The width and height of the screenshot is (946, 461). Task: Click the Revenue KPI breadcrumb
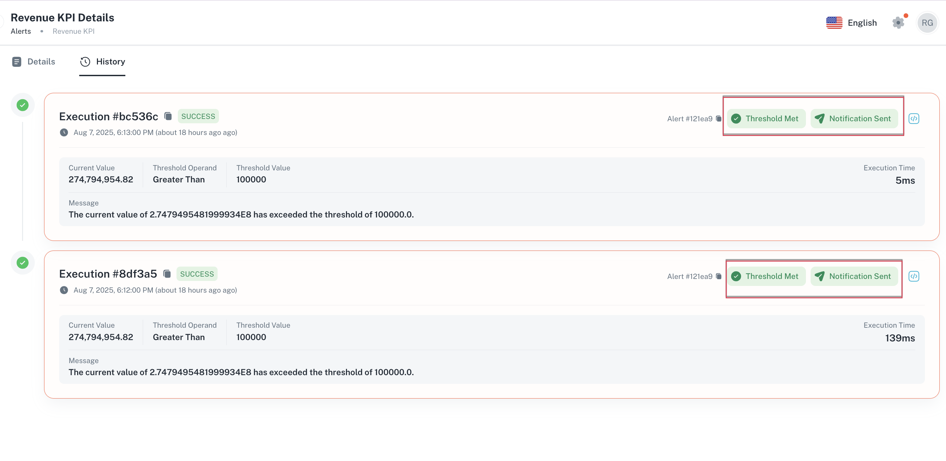click(74, 31)
